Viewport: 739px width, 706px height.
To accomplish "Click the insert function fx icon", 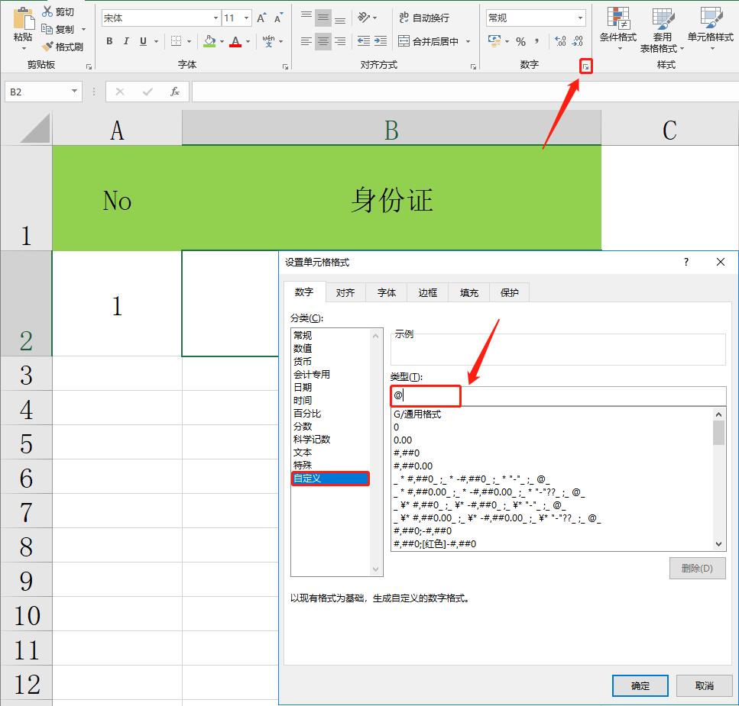I will tap(175, 92).
